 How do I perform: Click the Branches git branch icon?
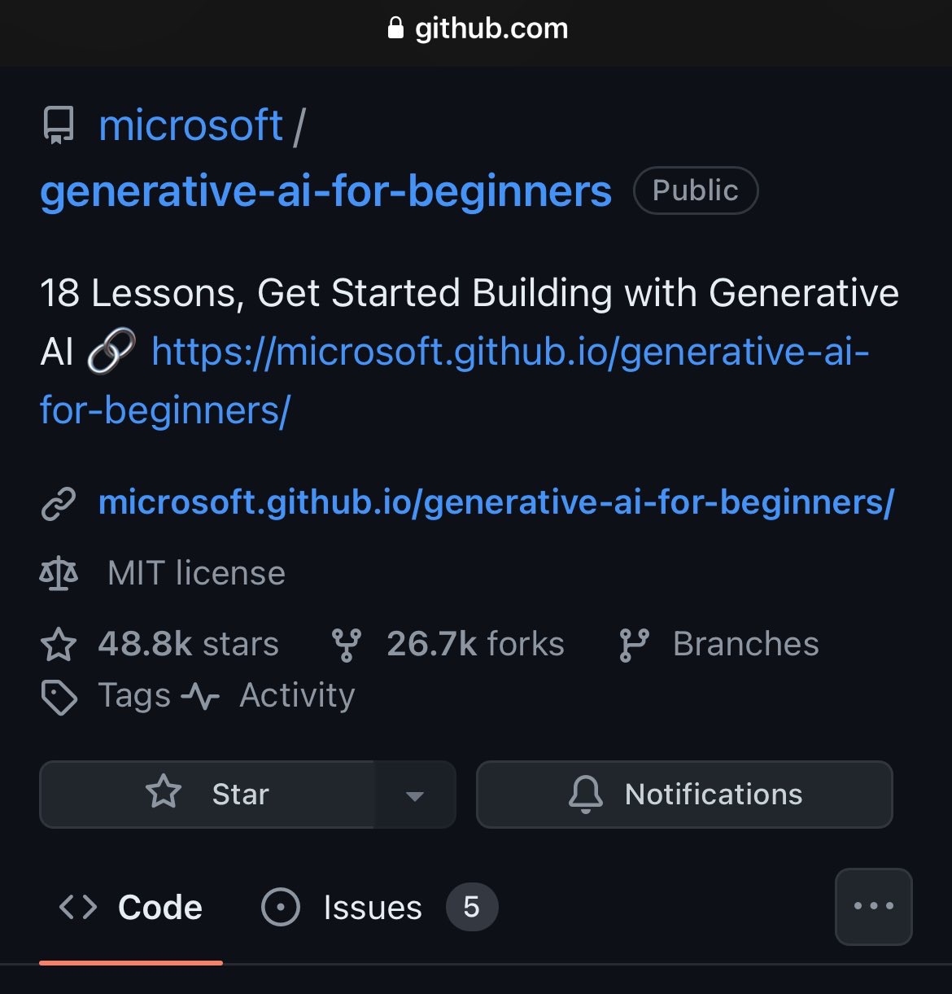(634, 645)
